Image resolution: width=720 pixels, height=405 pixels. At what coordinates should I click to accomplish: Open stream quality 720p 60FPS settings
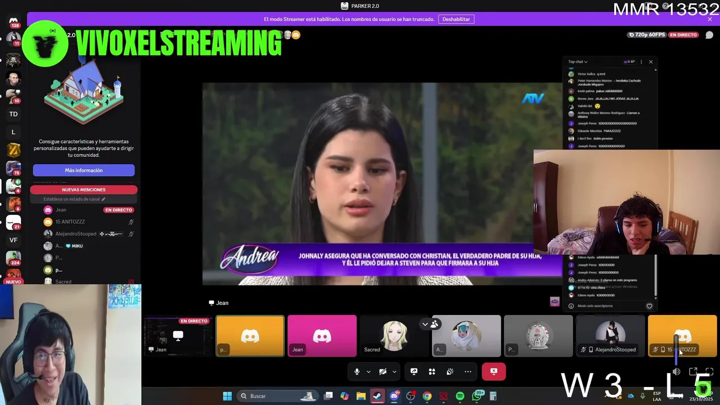647,35
